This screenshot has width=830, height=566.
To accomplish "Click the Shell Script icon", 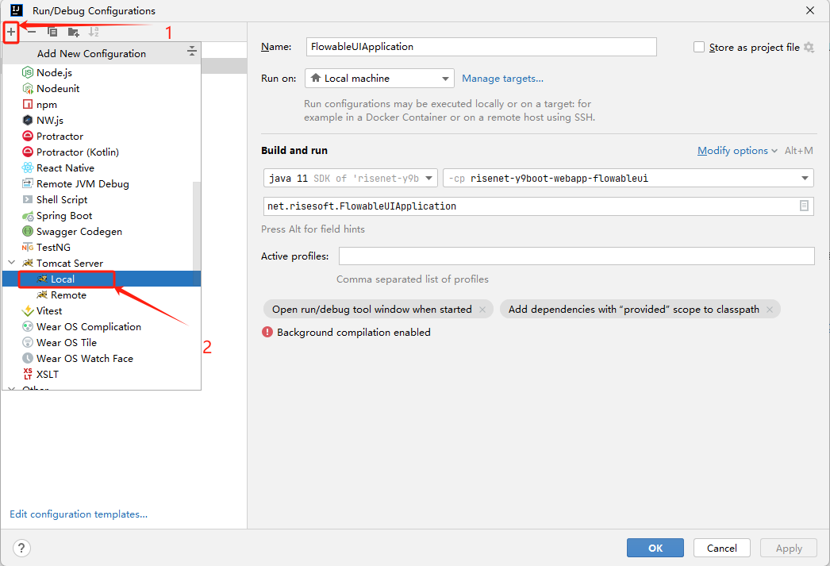I will click(28, 199).
